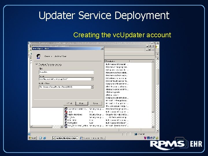Click the Alias text input field

coord(66,72)
